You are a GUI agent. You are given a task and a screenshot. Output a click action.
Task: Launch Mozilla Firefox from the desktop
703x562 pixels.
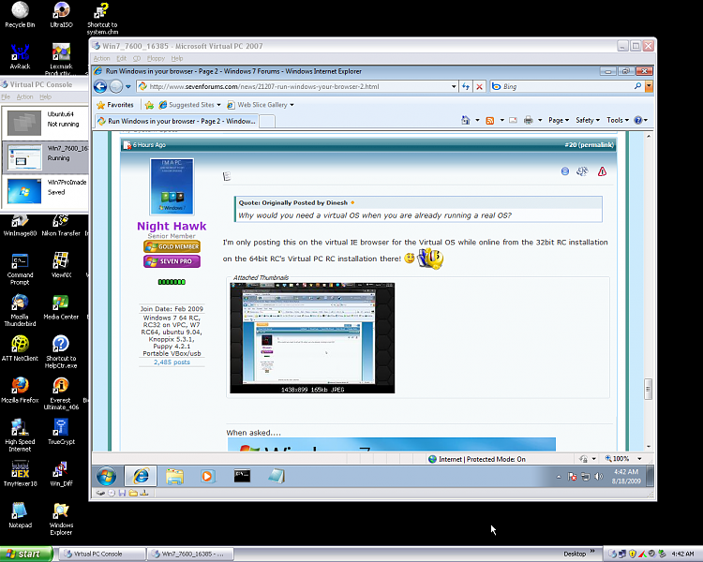coord(20,390)
